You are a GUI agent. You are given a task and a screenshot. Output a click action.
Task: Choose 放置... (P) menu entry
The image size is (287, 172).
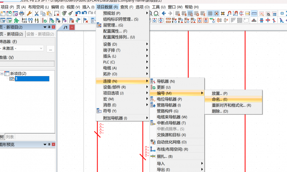point(233,93)
